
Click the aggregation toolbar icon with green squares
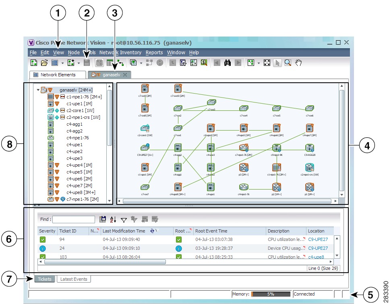click(x=133, y=63)
